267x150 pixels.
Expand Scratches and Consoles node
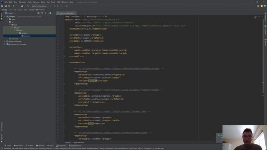pyautogui.click(x=5, y=44)
